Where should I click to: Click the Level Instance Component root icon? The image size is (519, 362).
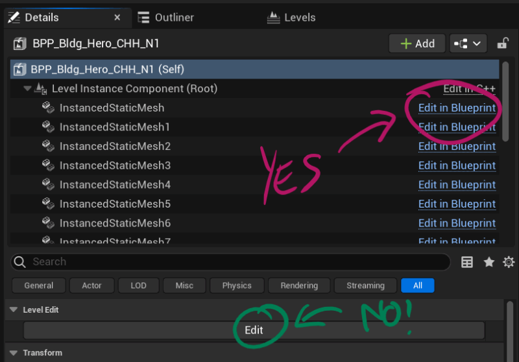(x=41, y=88)
